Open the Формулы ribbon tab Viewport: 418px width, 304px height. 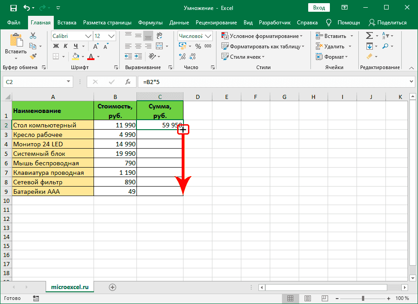(x=150, y=23)
